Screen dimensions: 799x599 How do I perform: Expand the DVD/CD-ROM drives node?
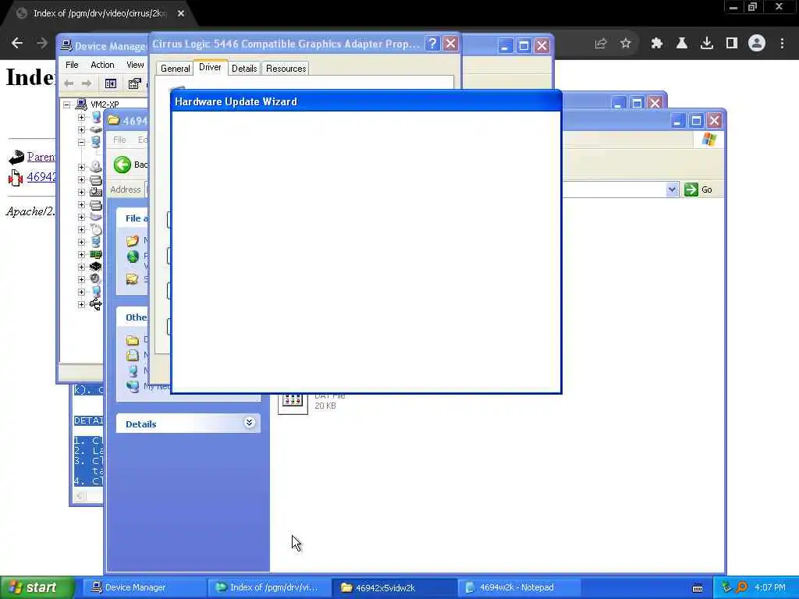click(81, 167)
